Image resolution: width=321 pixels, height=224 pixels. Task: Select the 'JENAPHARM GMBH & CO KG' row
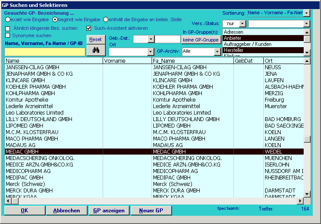click(154, 74)
